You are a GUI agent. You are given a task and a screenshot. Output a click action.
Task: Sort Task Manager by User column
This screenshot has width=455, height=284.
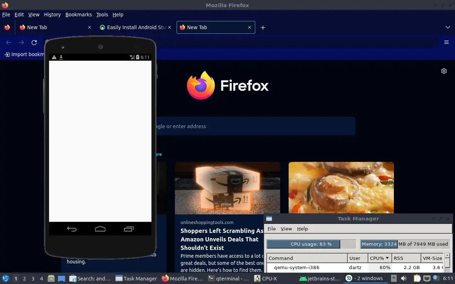(358, 258)
